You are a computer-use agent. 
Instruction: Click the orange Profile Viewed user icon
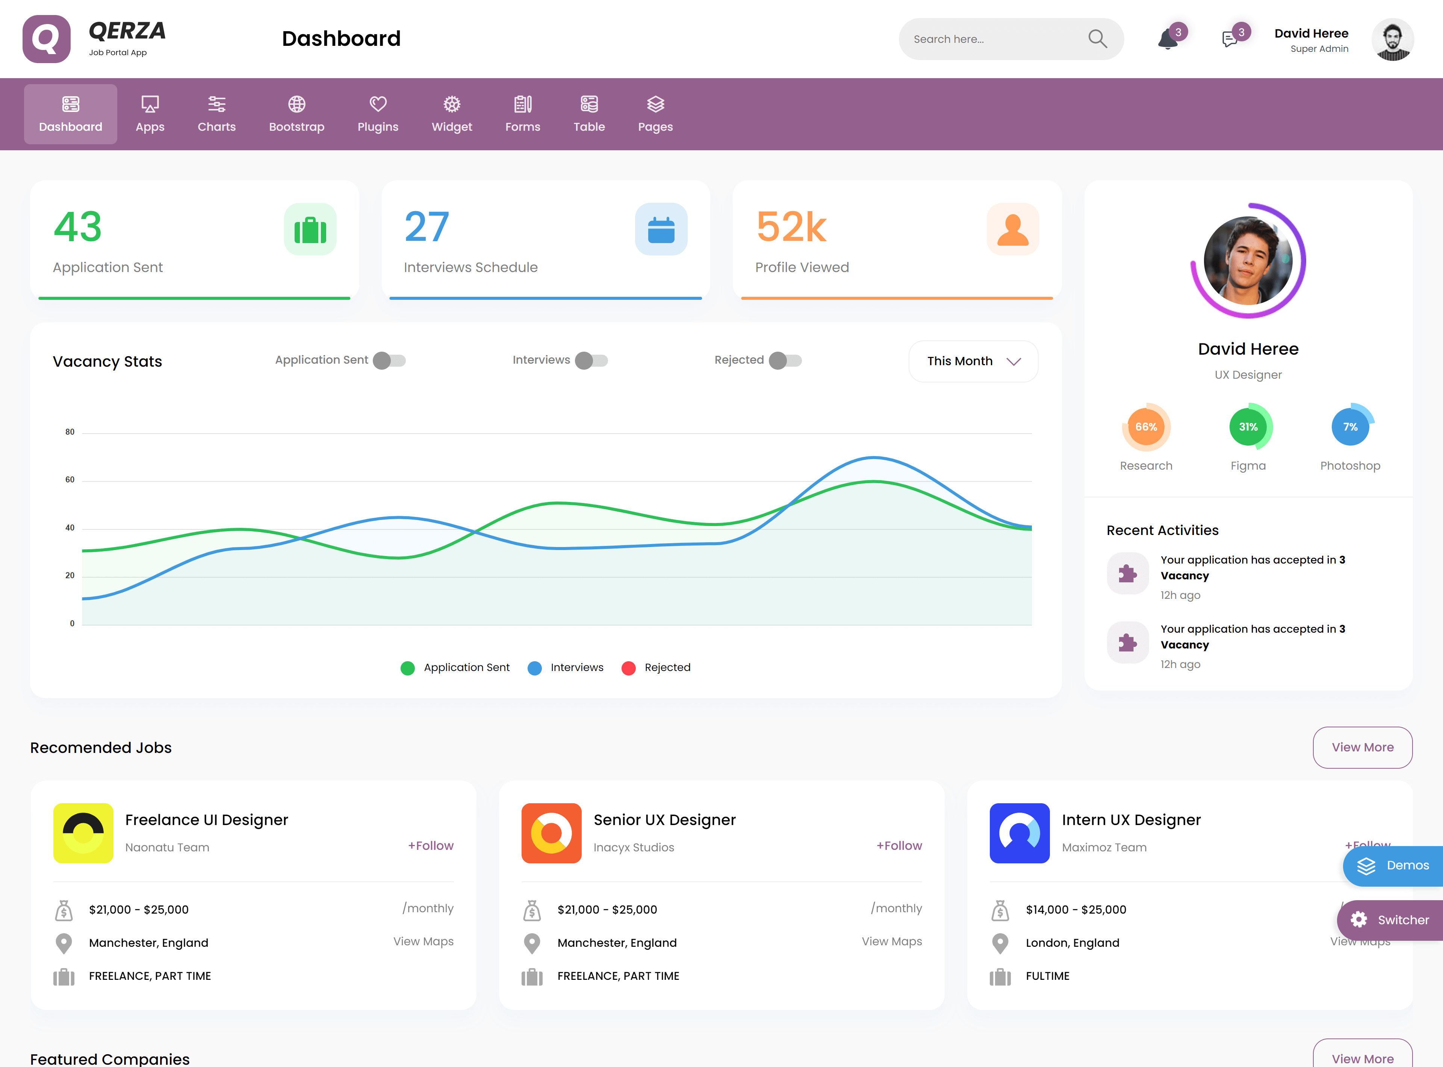tap(1012, 230)
